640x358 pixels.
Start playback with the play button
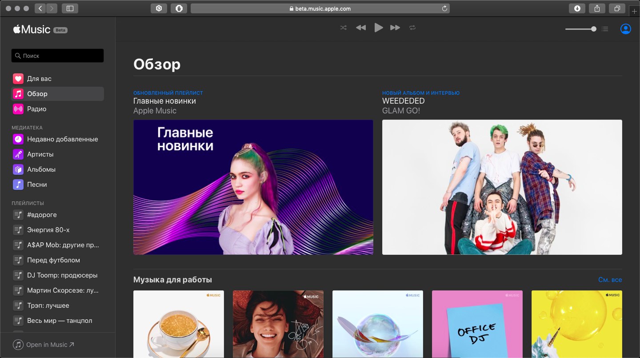[x=378, y=28]
